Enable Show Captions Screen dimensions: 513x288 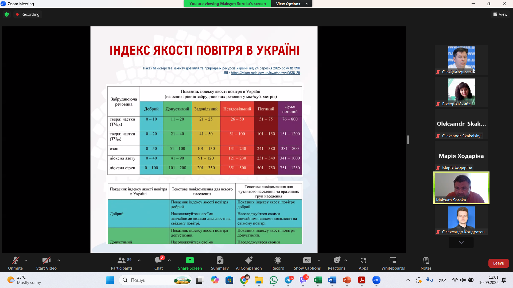(x=307, y=263)
